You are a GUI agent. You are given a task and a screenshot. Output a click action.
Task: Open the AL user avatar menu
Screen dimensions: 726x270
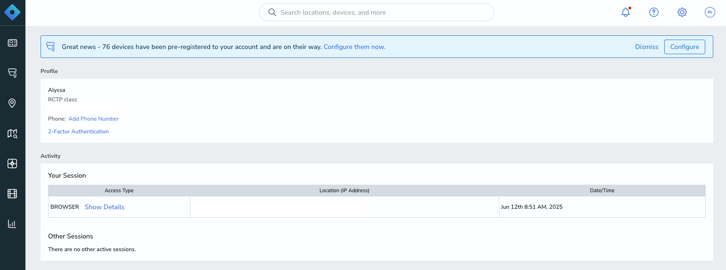tap(710, 12)
